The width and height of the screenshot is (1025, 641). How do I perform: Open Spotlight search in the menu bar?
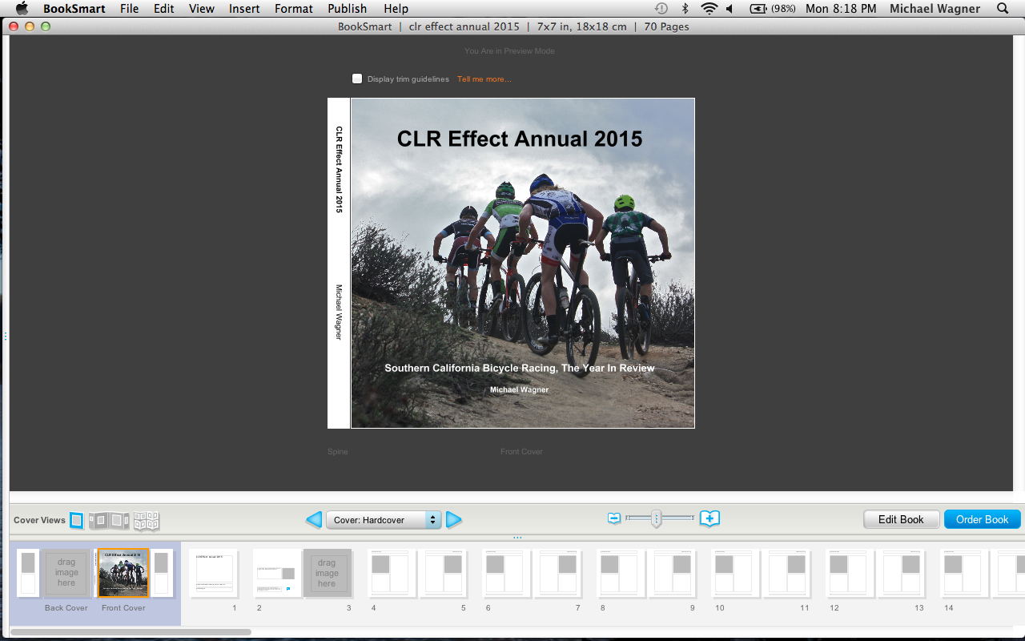coord(1003,9)
